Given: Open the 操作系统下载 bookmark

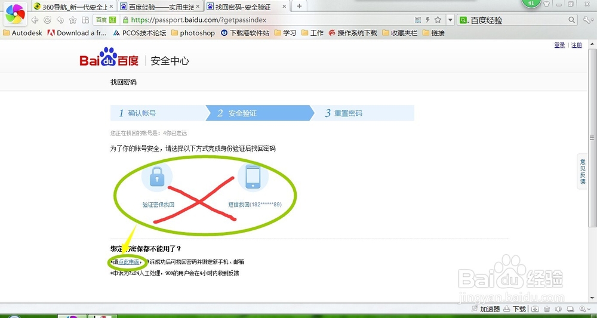Looking at the screenshot, I should (x=353, y=33).
